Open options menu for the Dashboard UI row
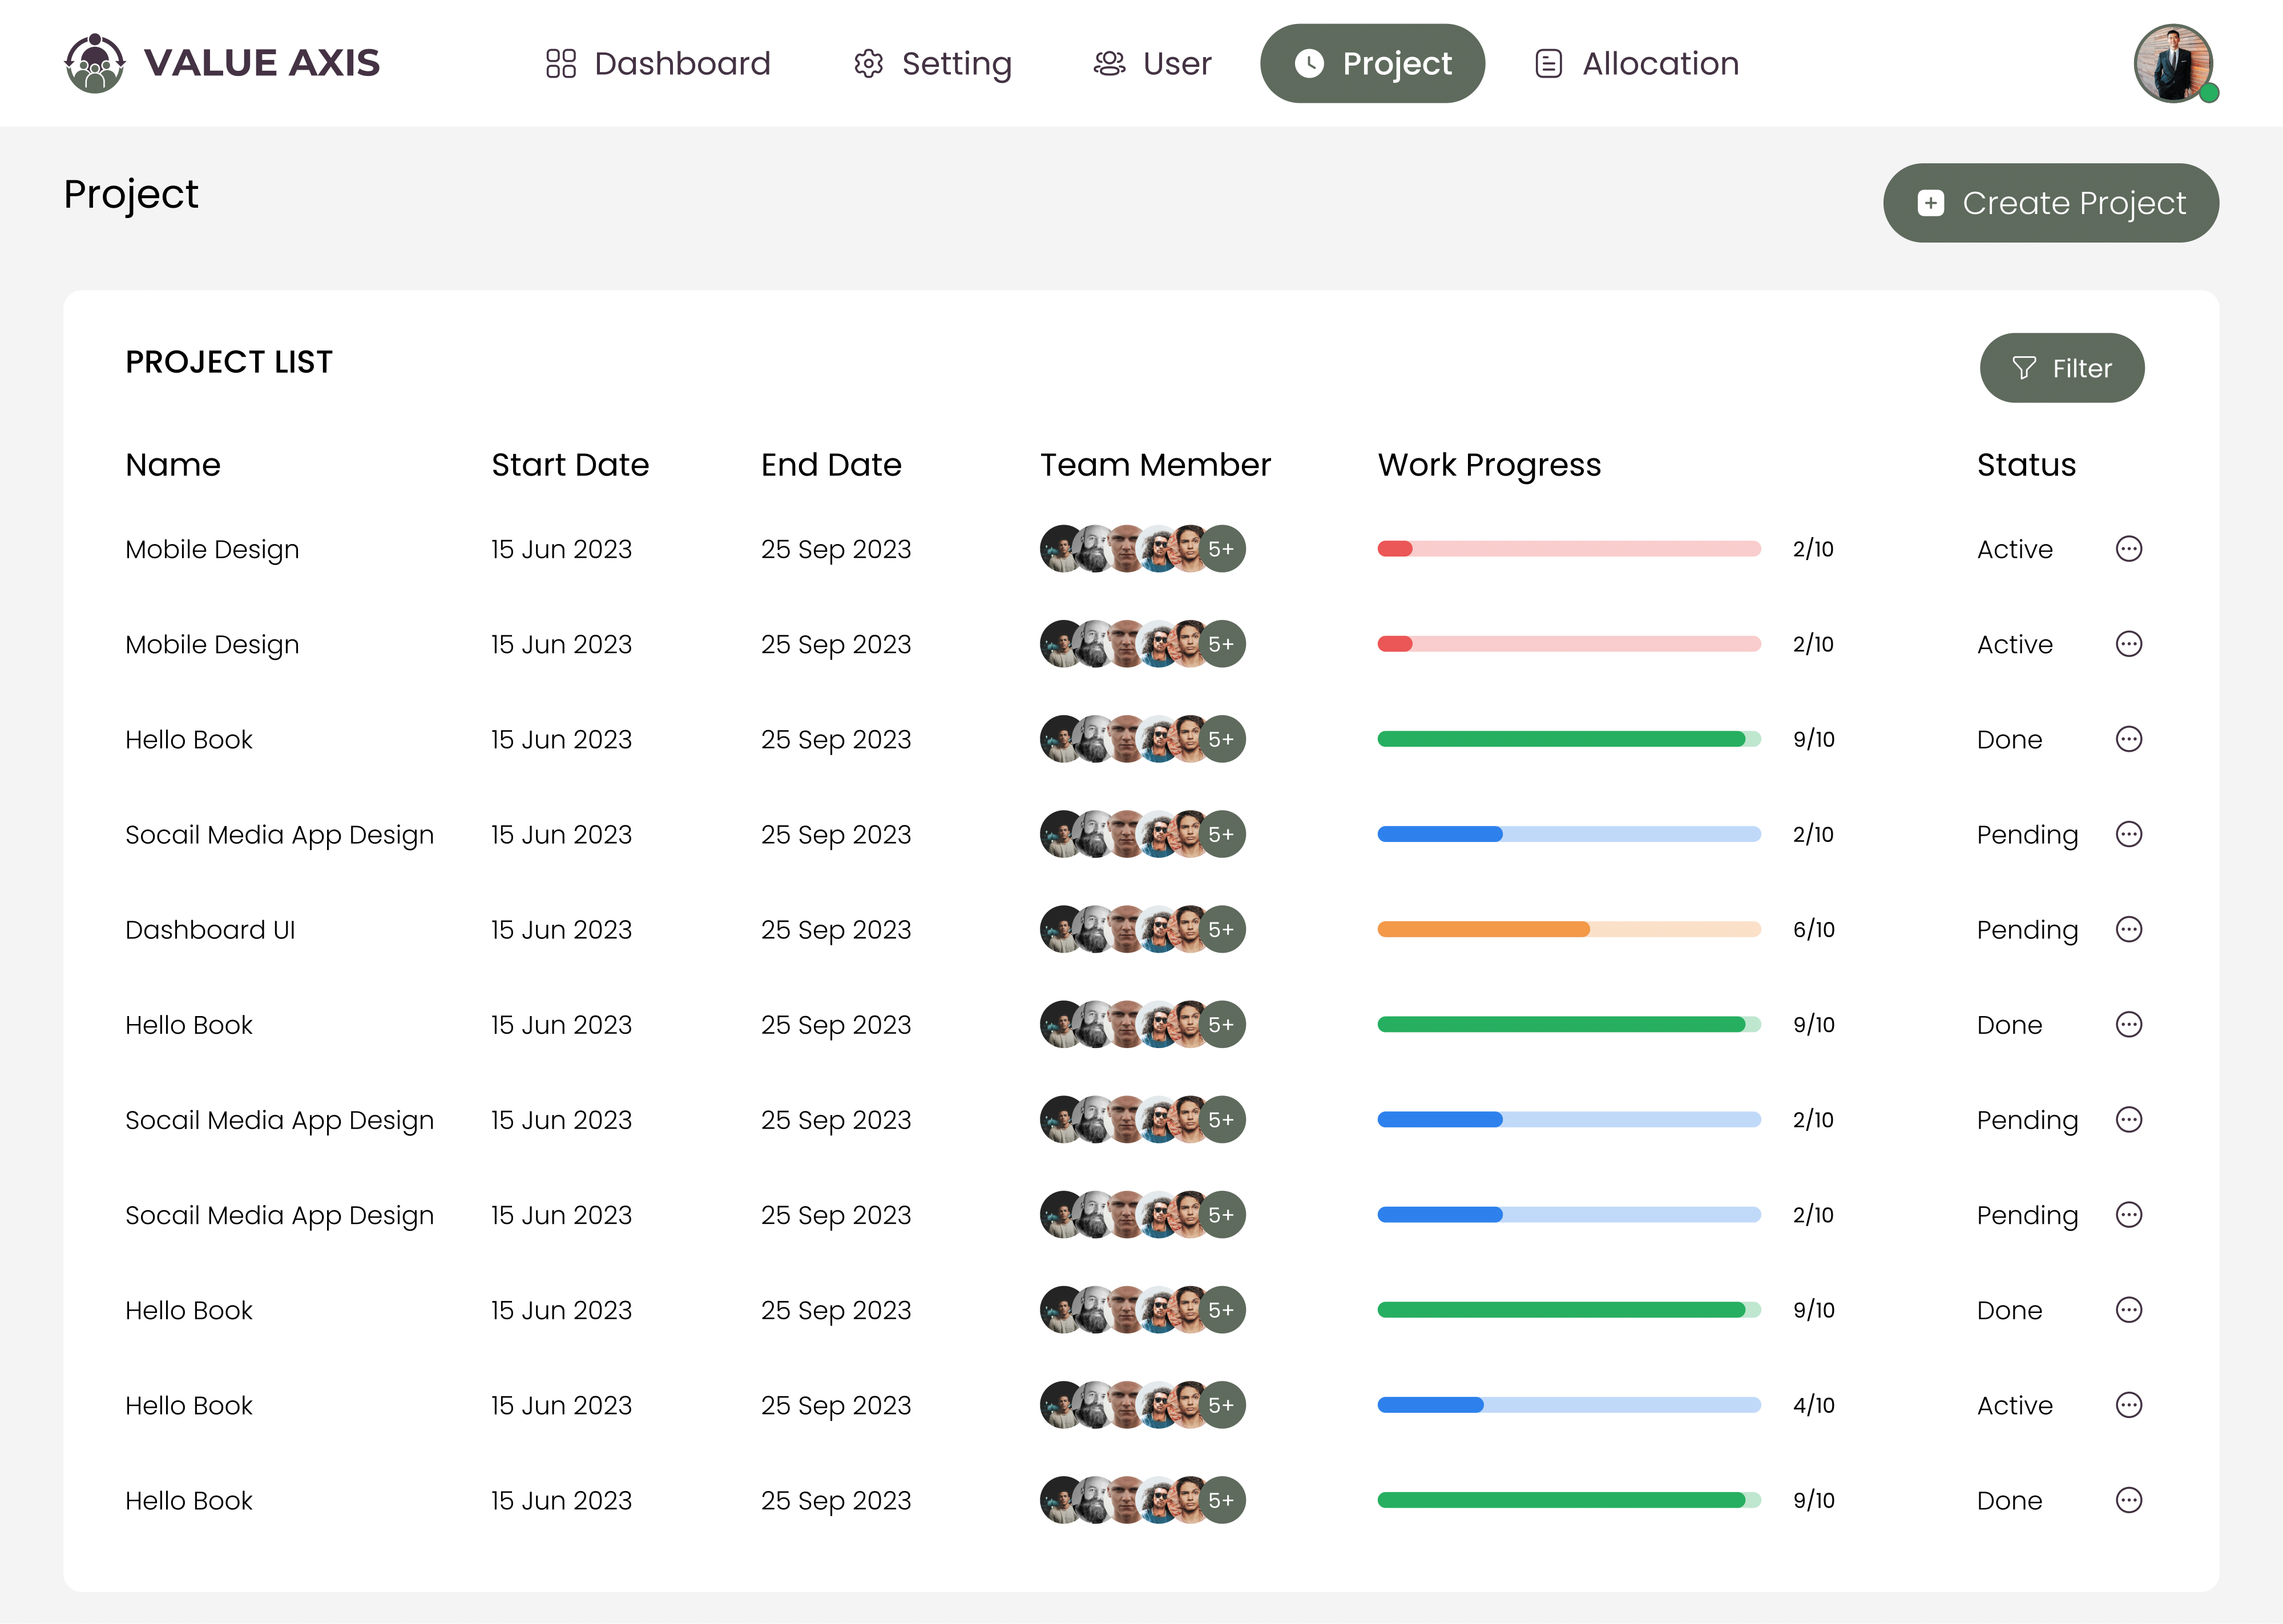 point(2130,929)
